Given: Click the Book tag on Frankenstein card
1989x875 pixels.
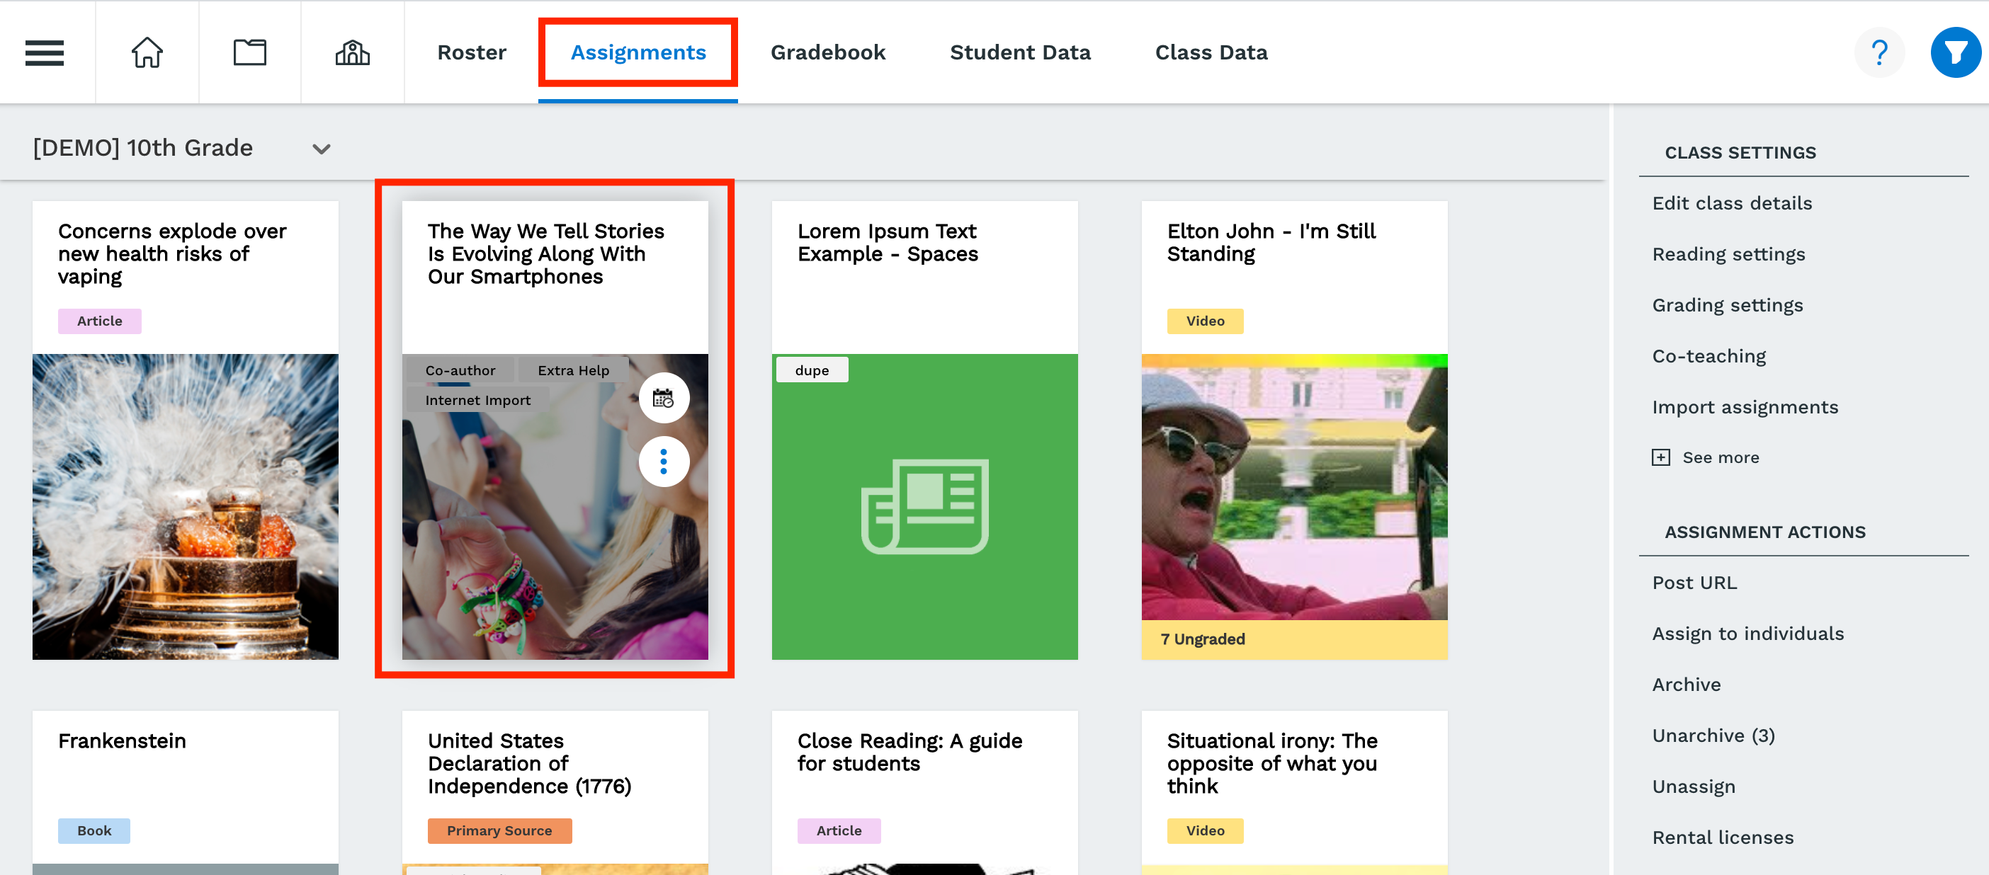Looking at the screenshot, I should point(94,831).
